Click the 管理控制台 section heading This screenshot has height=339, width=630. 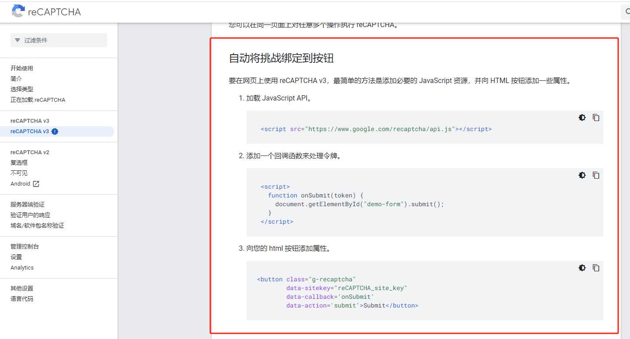coord(25,246)
